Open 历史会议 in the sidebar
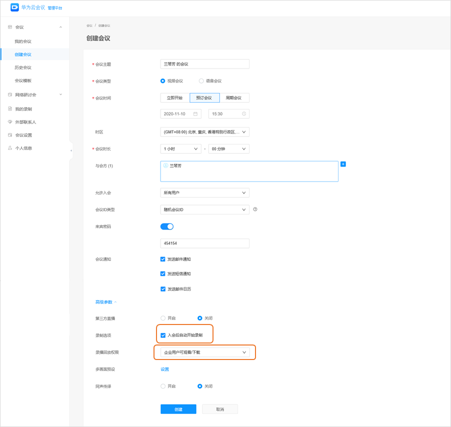 click(x=23, y=67)
